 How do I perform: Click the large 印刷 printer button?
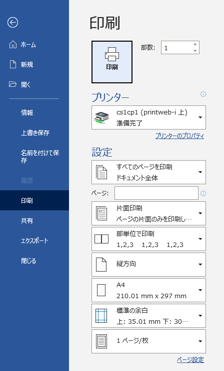point(112,62)
